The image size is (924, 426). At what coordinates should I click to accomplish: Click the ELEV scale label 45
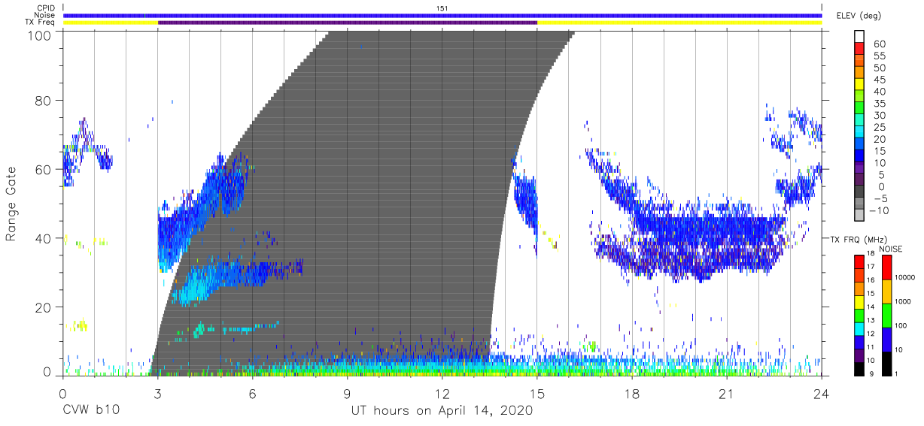pyautogui.click(x=880, y=80)
